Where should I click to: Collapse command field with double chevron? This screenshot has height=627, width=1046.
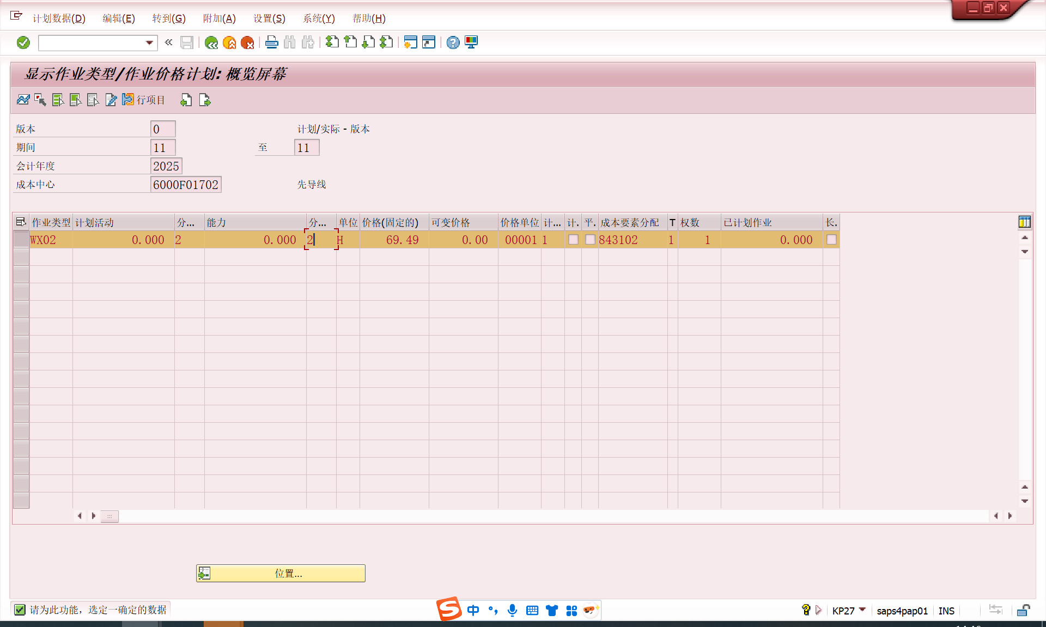(x=168, y=42)
